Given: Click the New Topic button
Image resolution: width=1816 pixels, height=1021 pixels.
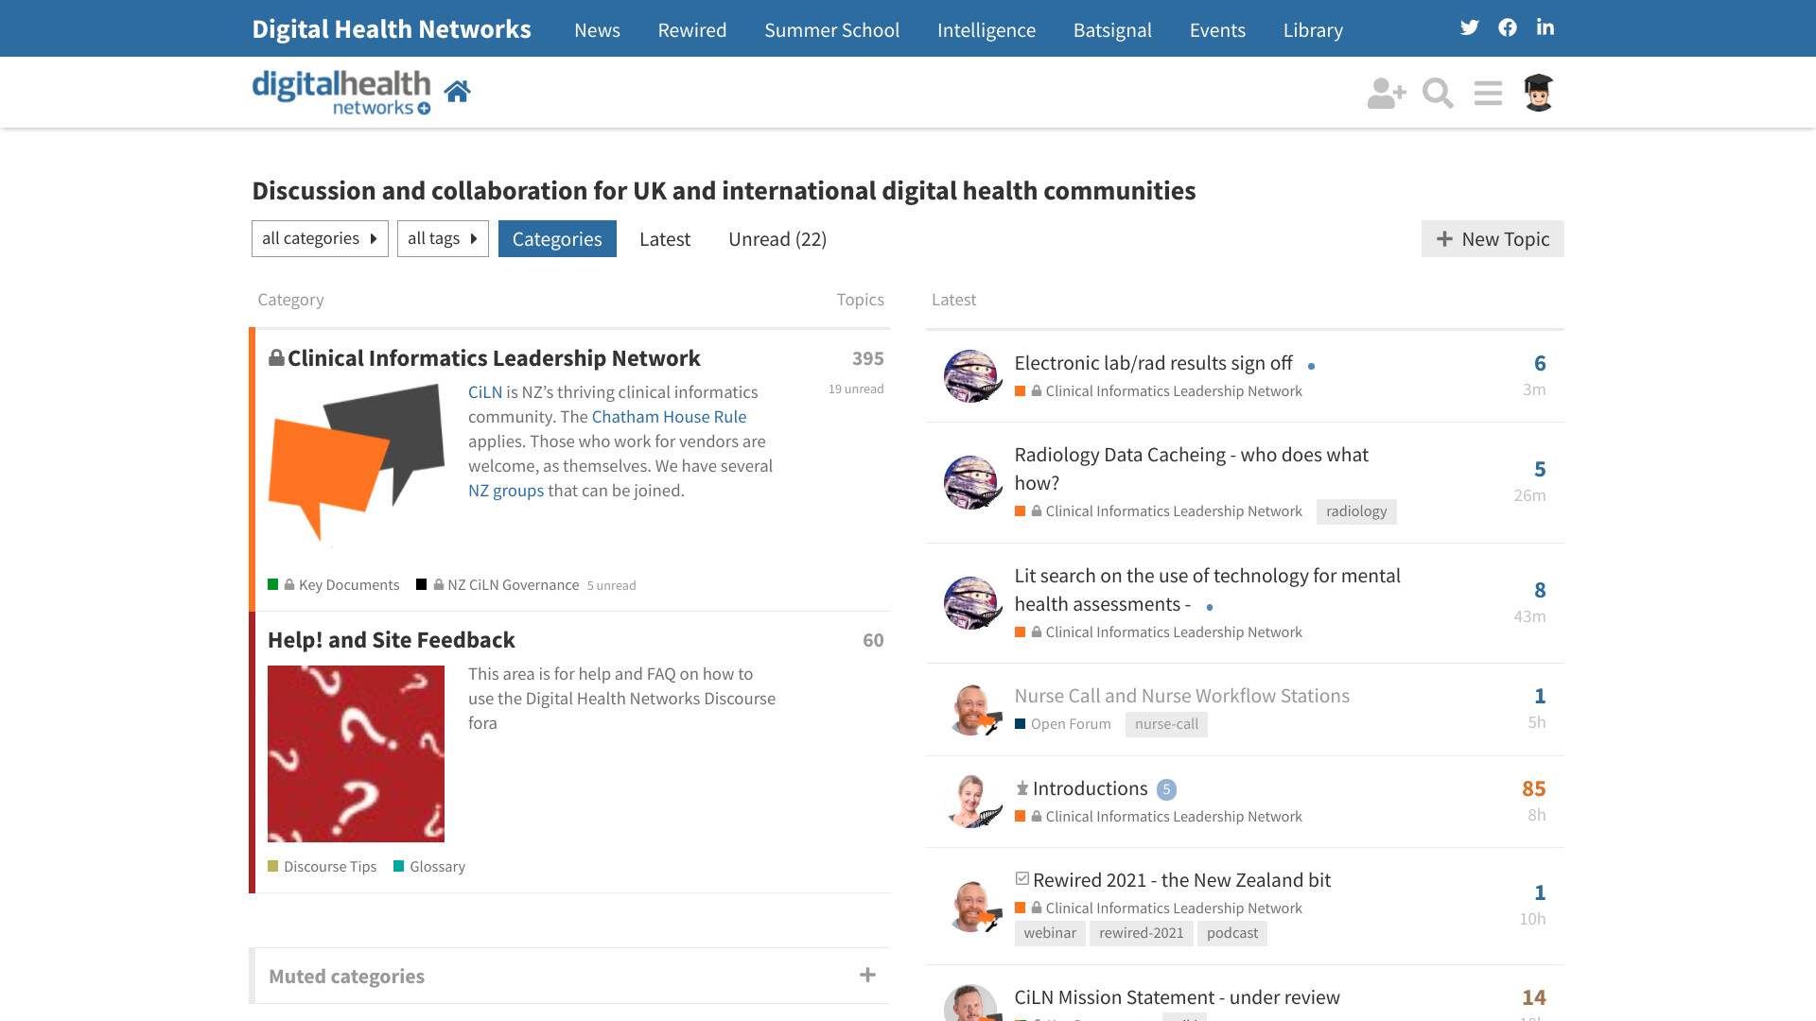Looking at the screenshot, I should (x=1493, y=239).
